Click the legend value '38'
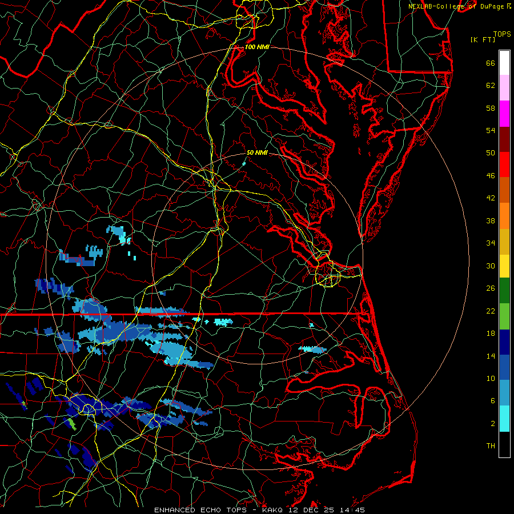The height and width of the screenshot is (514, 514). (x=491, y=221)
